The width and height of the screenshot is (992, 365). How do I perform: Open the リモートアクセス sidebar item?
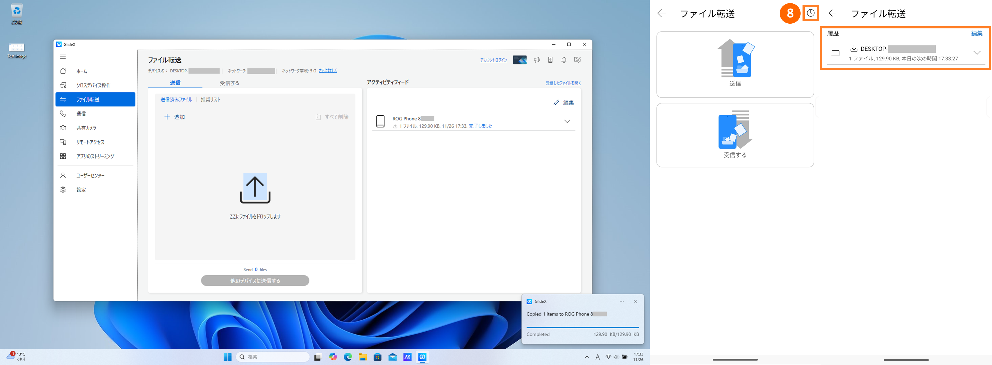click(x=90, y=142)
